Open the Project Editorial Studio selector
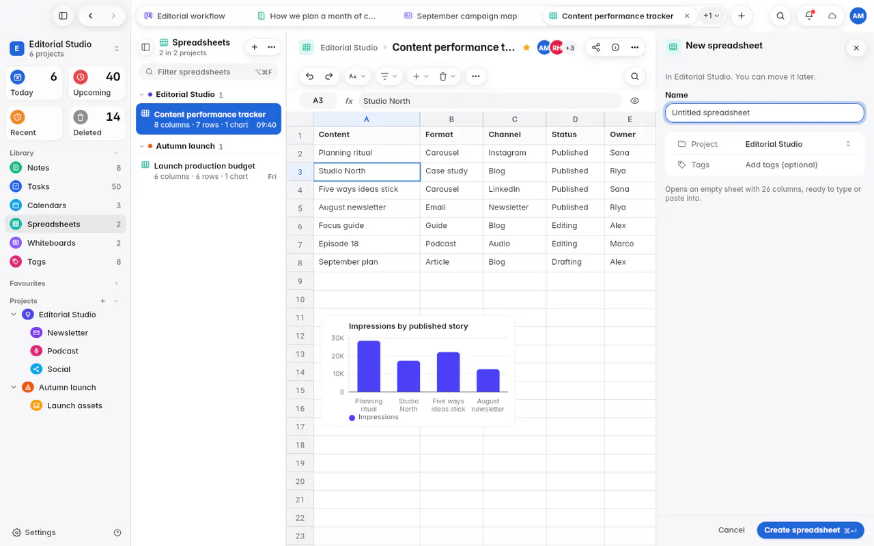The image size is (874, 546). point(798,144)
